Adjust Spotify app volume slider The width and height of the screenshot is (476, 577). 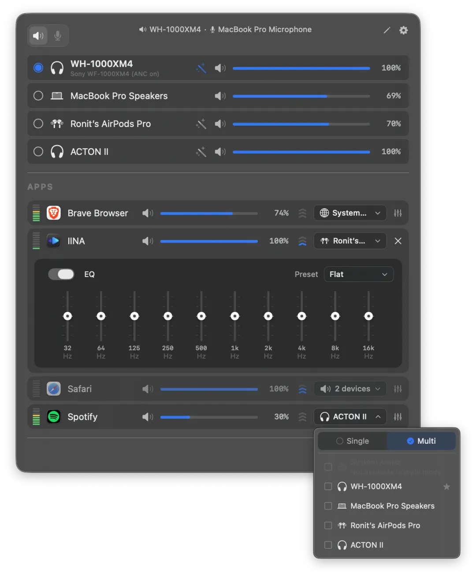(209, 417)
